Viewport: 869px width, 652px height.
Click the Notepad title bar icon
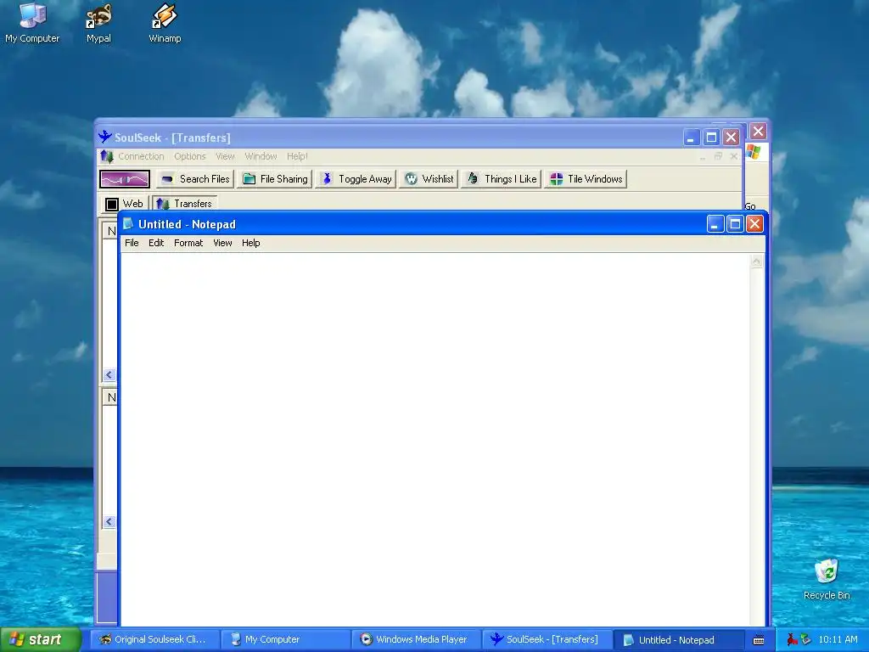128,223
